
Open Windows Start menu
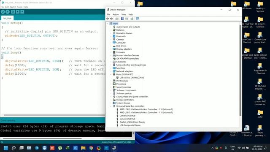tap(5, 148)
